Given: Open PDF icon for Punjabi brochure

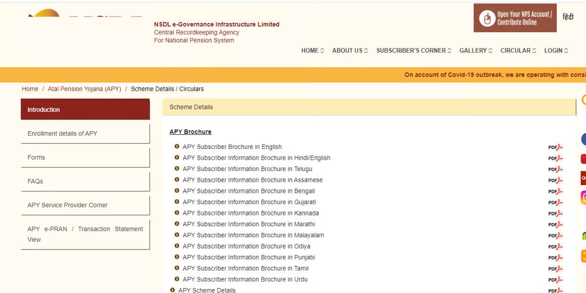Looking at the screenshot, I should pos(555,258).
